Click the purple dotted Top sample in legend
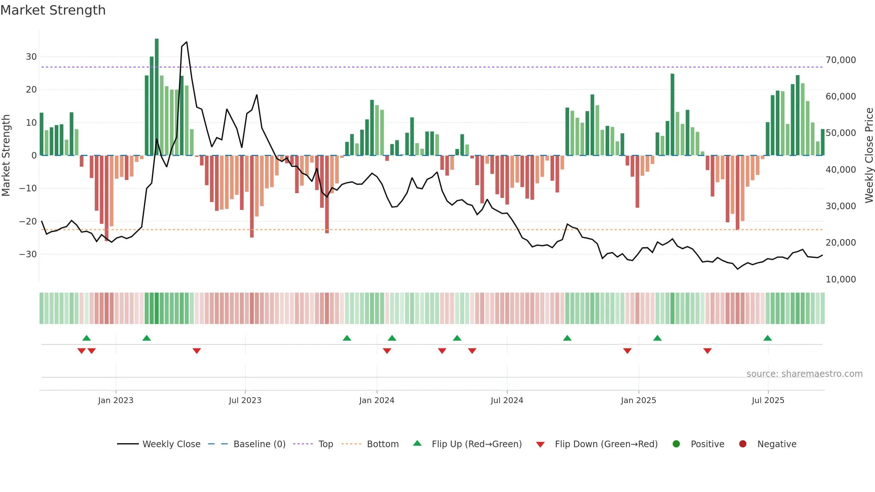The image size is (875, 492). 303,444
